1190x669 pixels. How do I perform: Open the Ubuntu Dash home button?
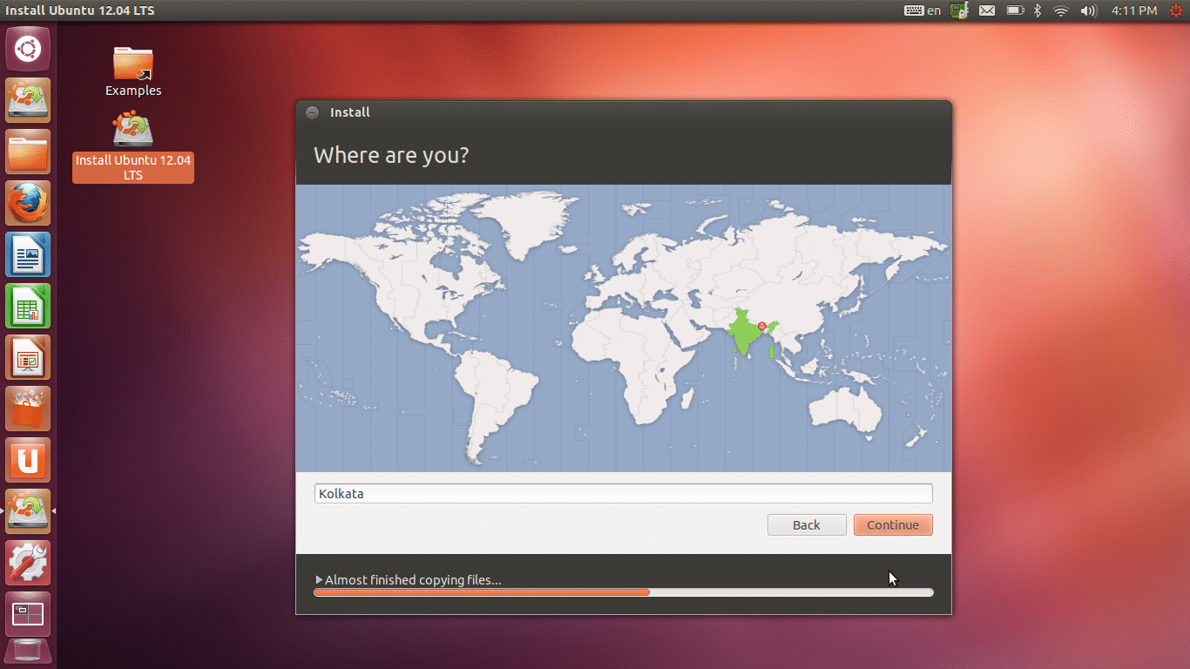(28, 49)
